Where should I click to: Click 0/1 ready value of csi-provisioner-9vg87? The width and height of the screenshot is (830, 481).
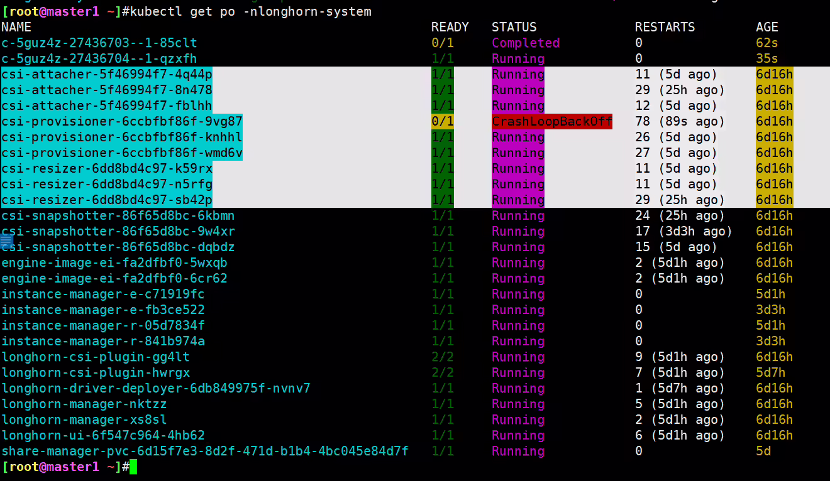point(443,121)
